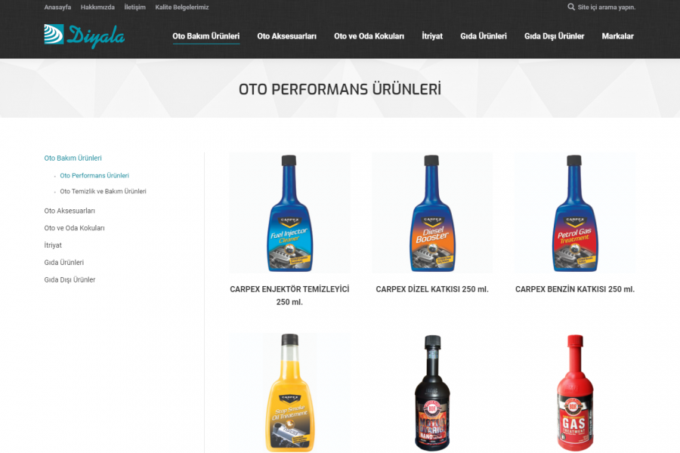Open Oto Aksesuarları top menu
680x453 pixels.
pyautogui.click(x=286, y=36)
